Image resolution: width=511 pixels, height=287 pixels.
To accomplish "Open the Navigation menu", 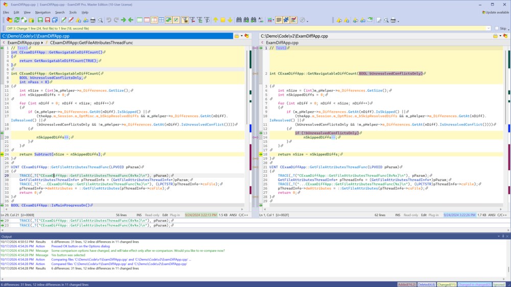I will tap(43, 12).
